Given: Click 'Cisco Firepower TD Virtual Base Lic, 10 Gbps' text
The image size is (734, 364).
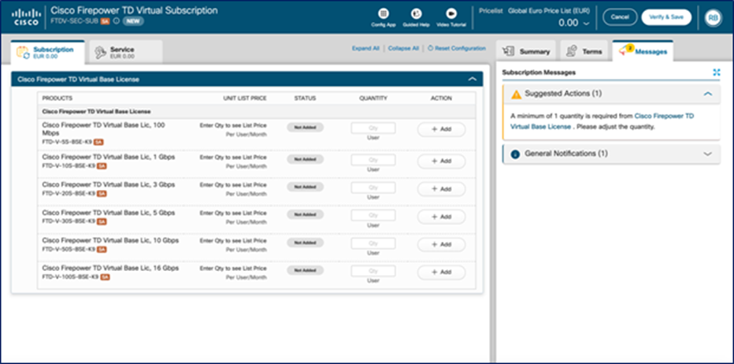Looking at the screenshot, I should click(x=110, y=240).
